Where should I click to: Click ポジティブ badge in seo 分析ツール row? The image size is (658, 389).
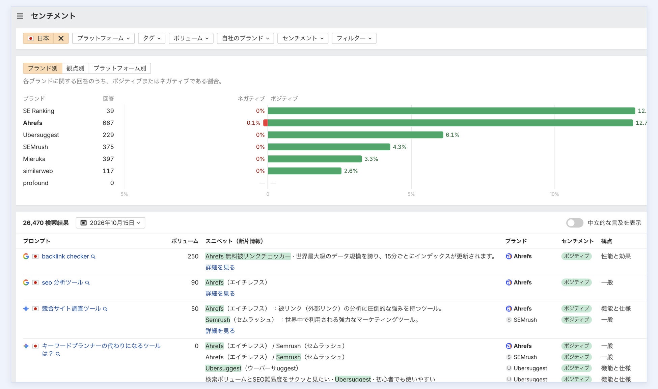click(576, 282)
